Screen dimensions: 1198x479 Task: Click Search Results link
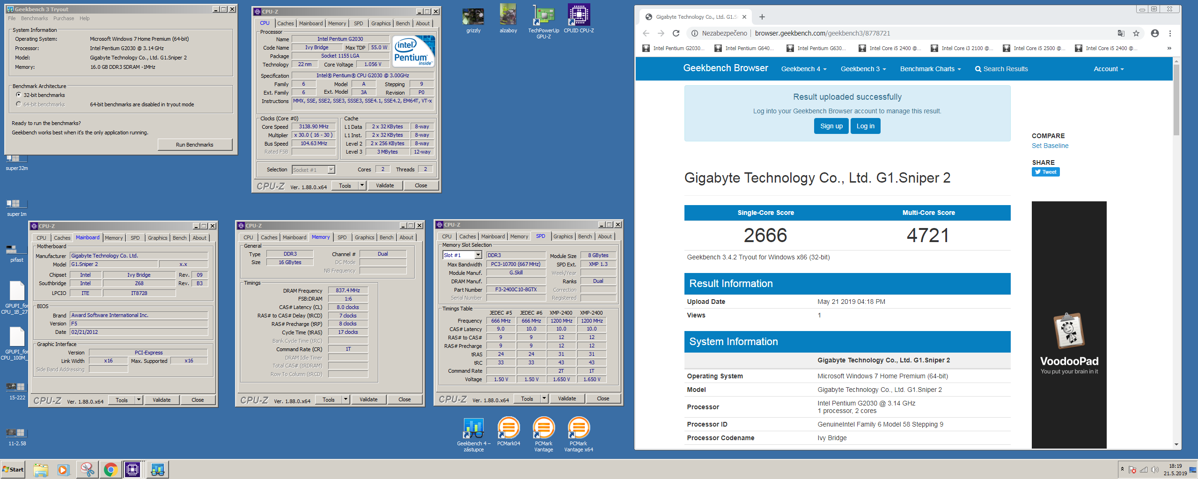click(x=1001, y=69)
